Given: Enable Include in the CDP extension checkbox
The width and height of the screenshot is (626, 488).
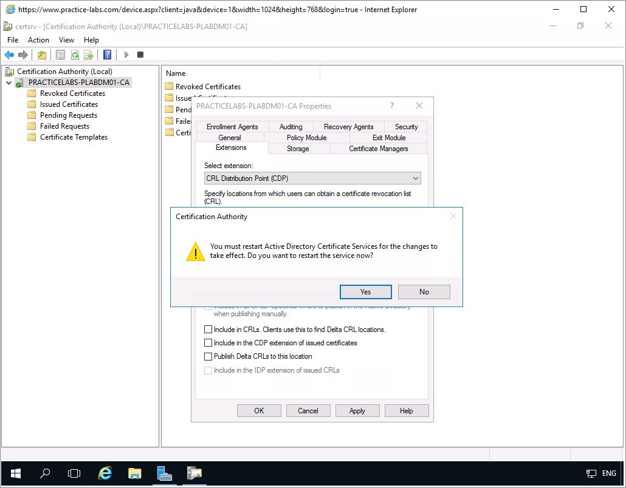Looking at the screenshot, I should pyautogui.click(x=208, y=342).
